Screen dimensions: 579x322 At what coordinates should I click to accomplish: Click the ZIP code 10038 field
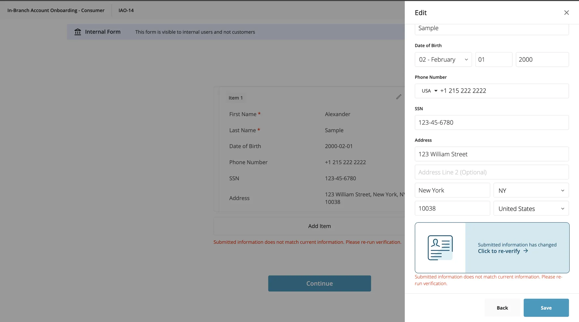(x=452, y=209)
